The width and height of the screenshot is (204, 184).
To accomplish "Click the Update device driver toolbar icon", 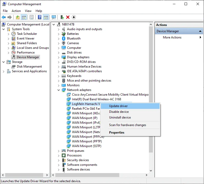I will point(62,17).
